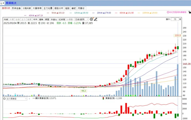Click the 222.5 high price label
This screenshot has height=120, width=191.
click(178, 35)
